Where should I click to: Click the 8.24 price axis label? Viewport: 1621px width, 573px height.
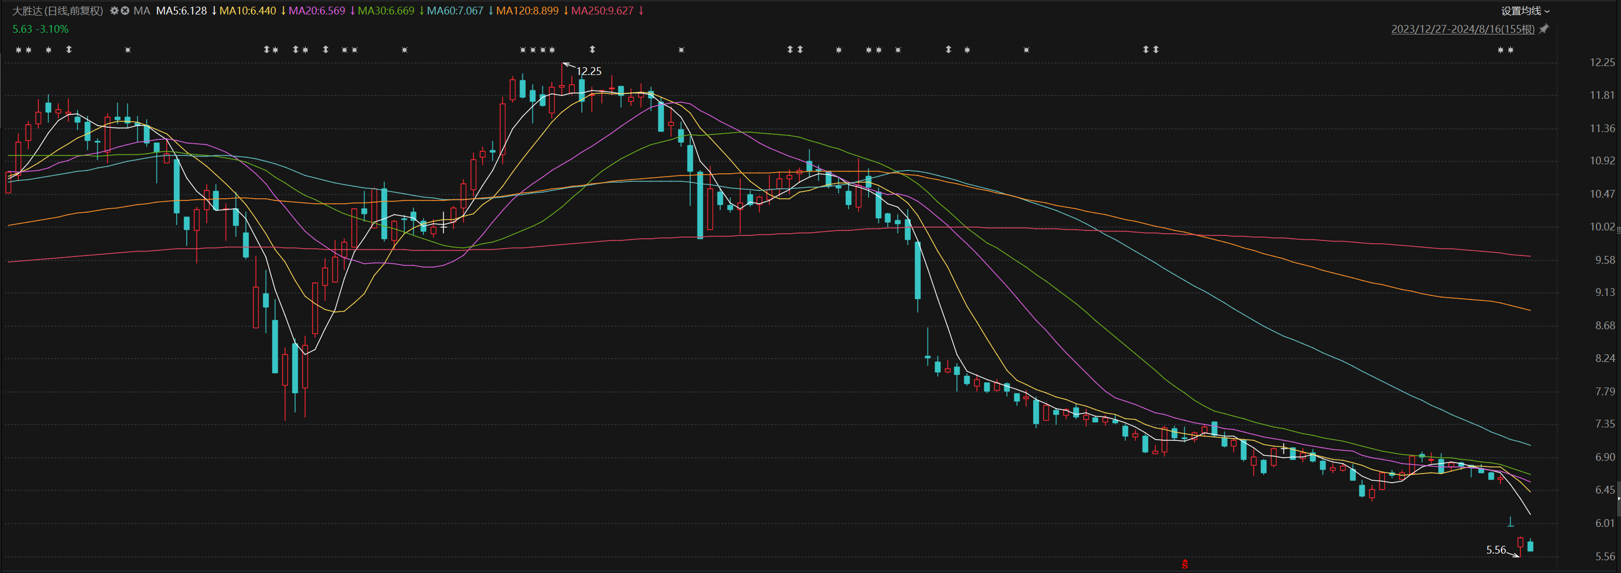coord(1605,358)
